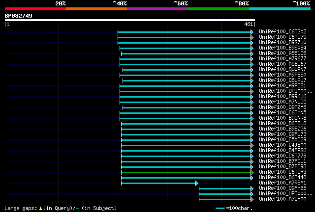The width and height of the screenshot is (315, 212).
Task: Select the UniRef100_B9EZG6 label
Action: click(283, 129)
